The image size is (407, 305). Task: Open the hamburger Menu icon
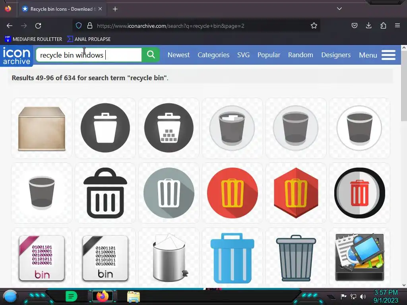coord(388,55)
